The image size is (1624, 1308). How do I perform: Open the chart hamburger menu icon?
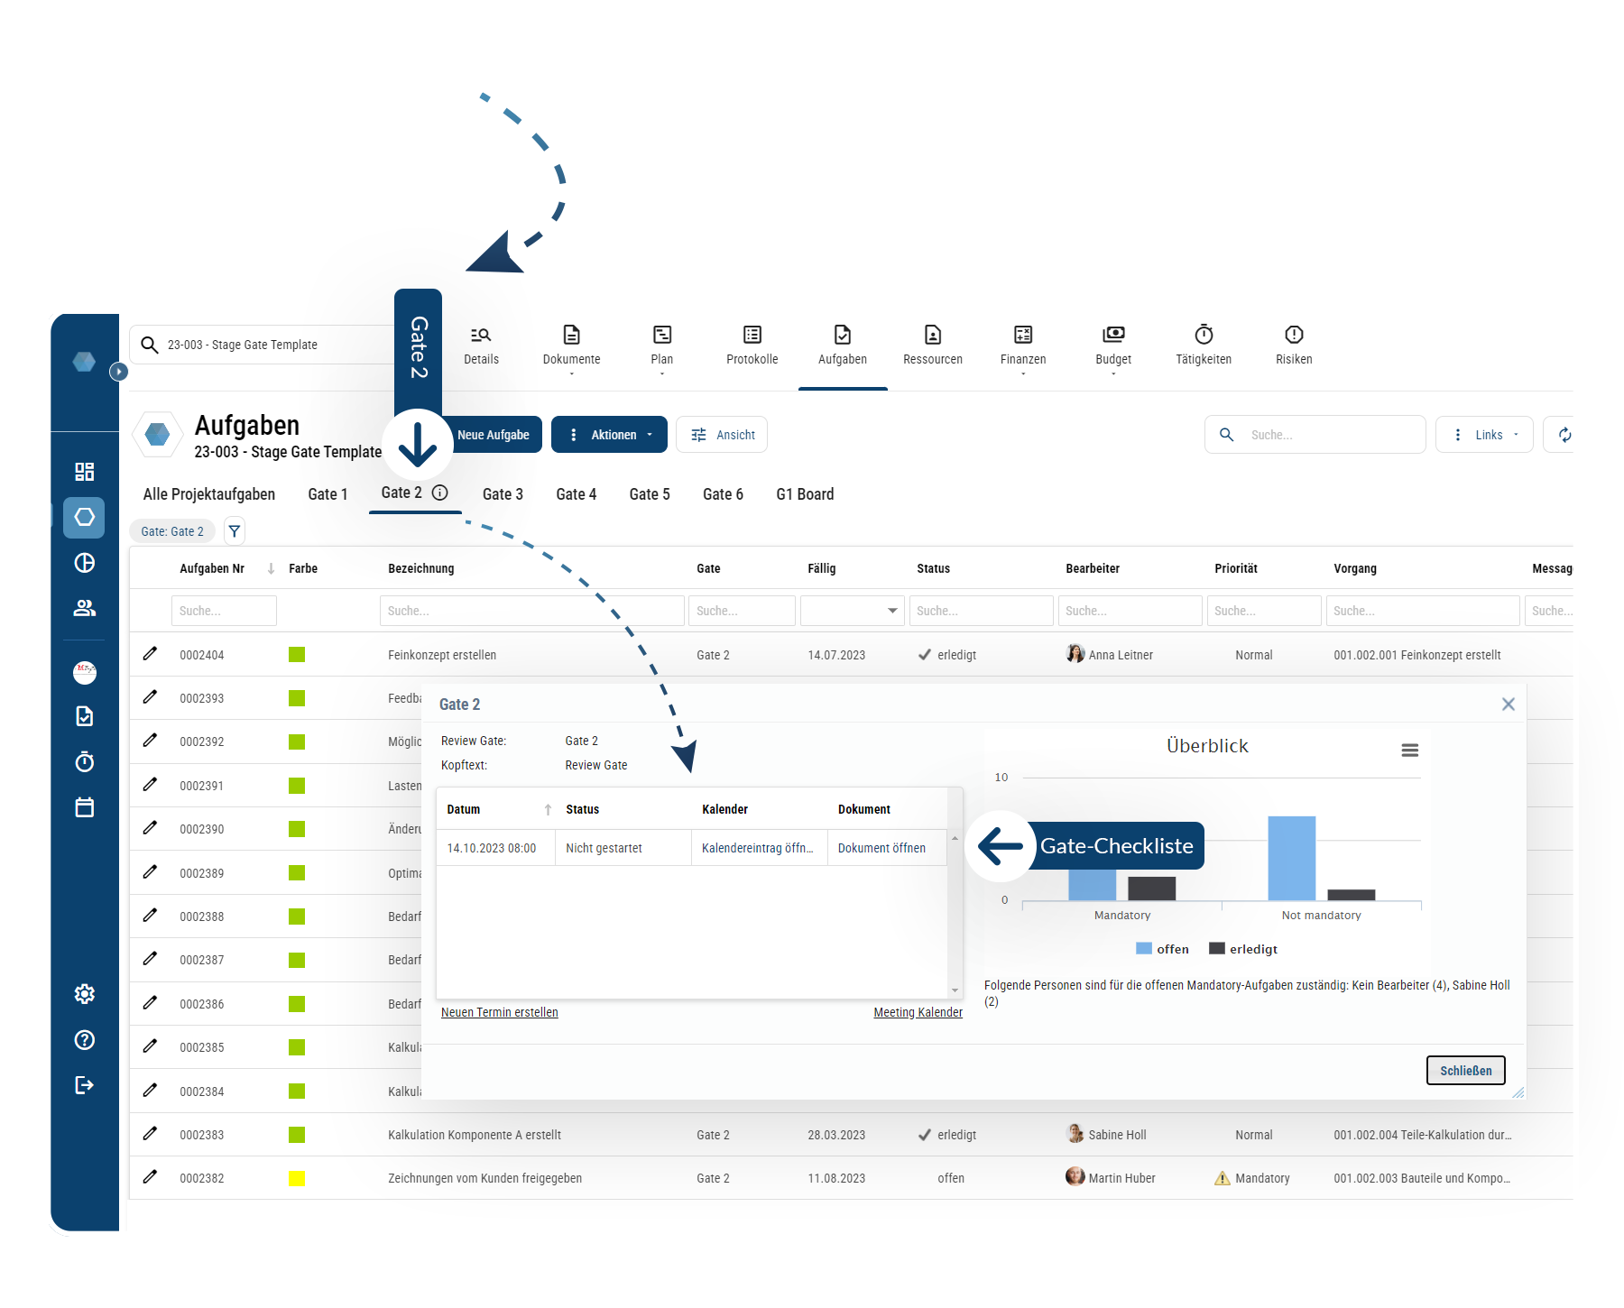coord(1409,750)
